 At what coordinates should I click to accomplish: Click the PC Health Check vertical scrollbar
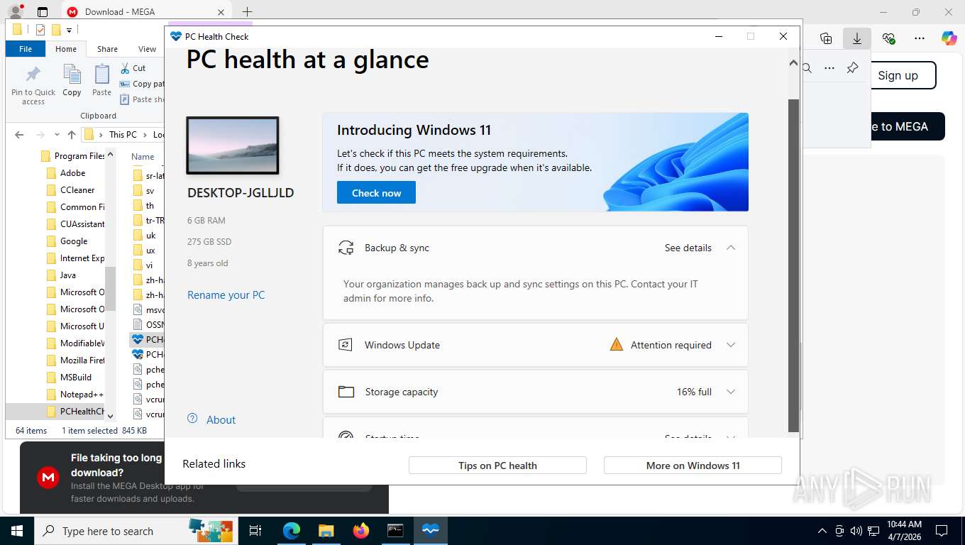pyautogui.click(x=793, y=266)
